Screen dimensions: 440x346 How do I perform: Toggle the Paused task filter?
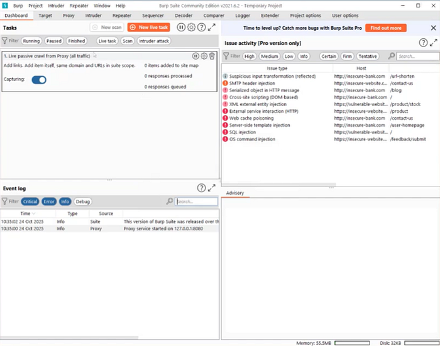[x=54, y=41]
